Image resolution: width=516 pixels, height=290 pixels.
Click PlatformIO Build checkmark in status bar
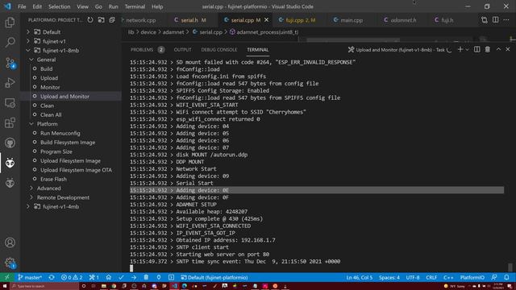[x=121, y=277]
